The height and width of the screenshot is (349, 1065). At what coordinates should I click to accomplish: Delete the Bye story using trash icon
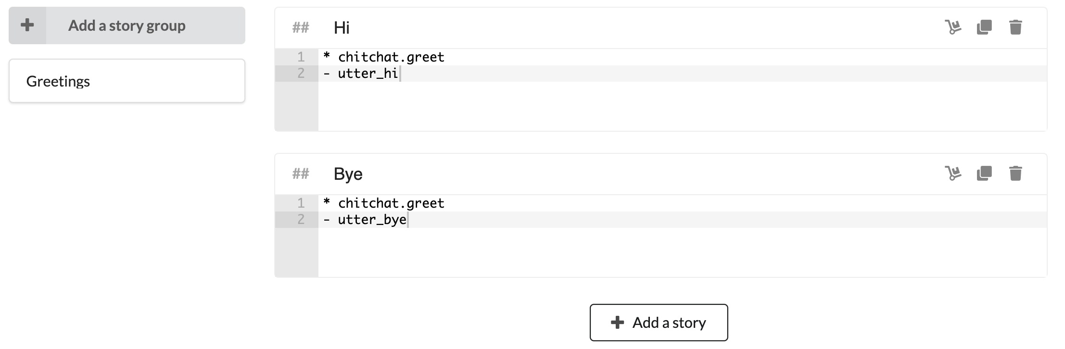point(1015,173)
